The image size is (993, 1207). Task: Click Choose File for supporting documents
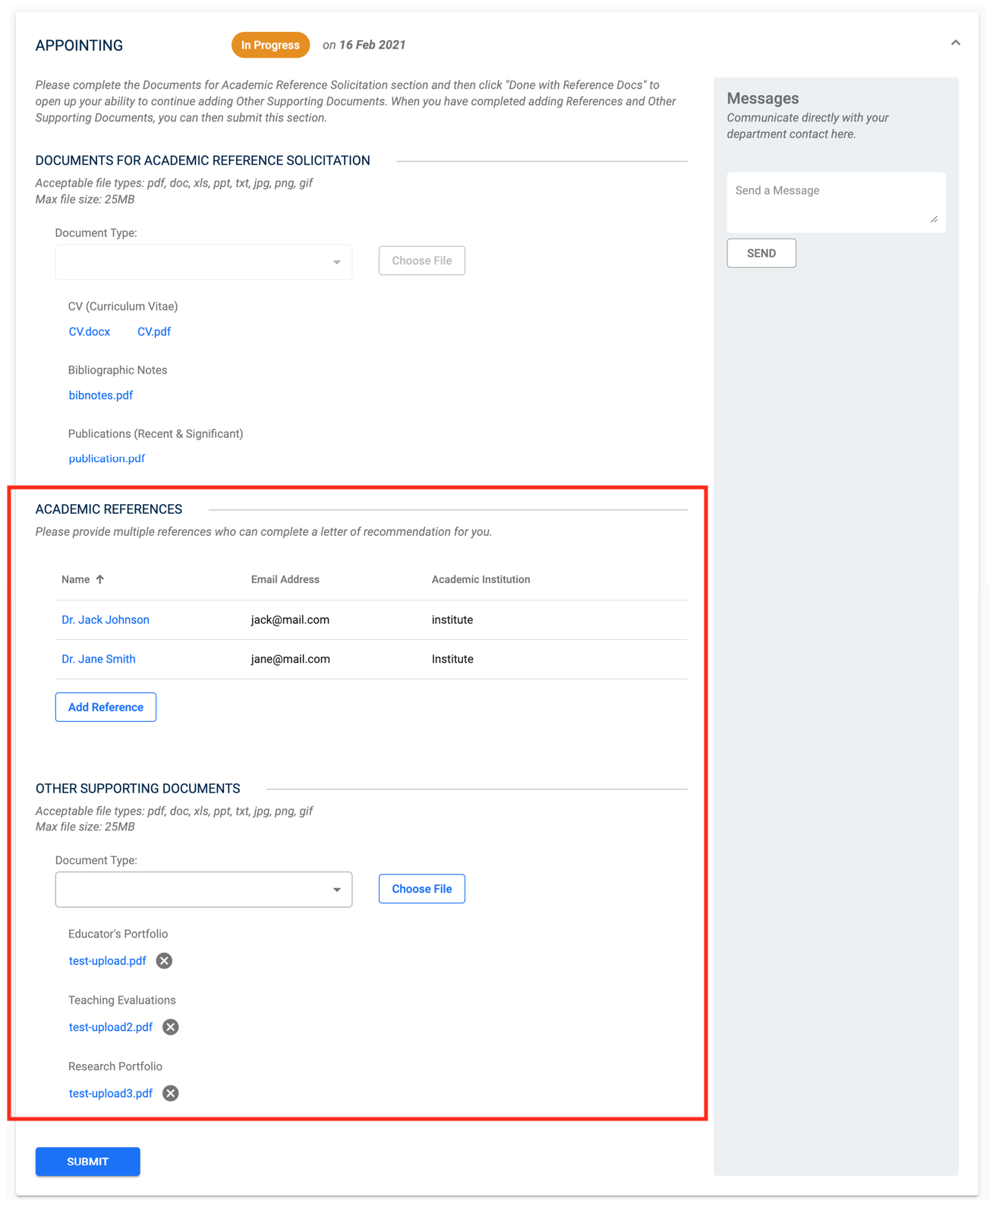point(422,889)
